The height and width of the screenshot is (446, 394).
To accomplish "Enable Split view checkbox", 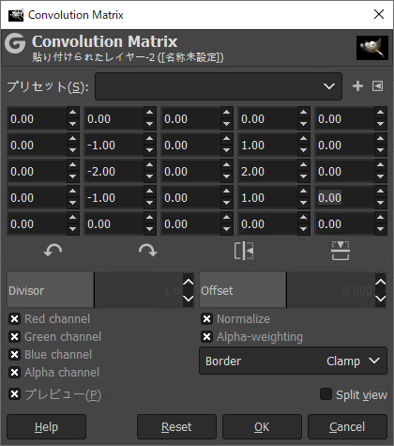I will tap(326, 394).
